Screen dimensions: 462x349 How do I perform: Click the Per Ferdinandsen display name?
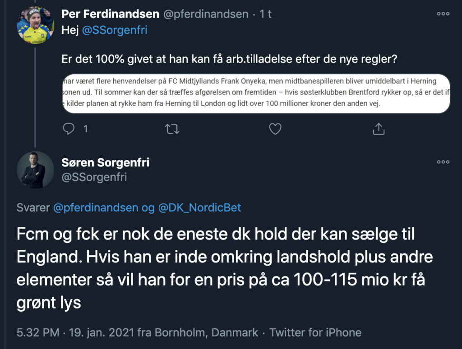pyautogui.click(x=110, y=14)
